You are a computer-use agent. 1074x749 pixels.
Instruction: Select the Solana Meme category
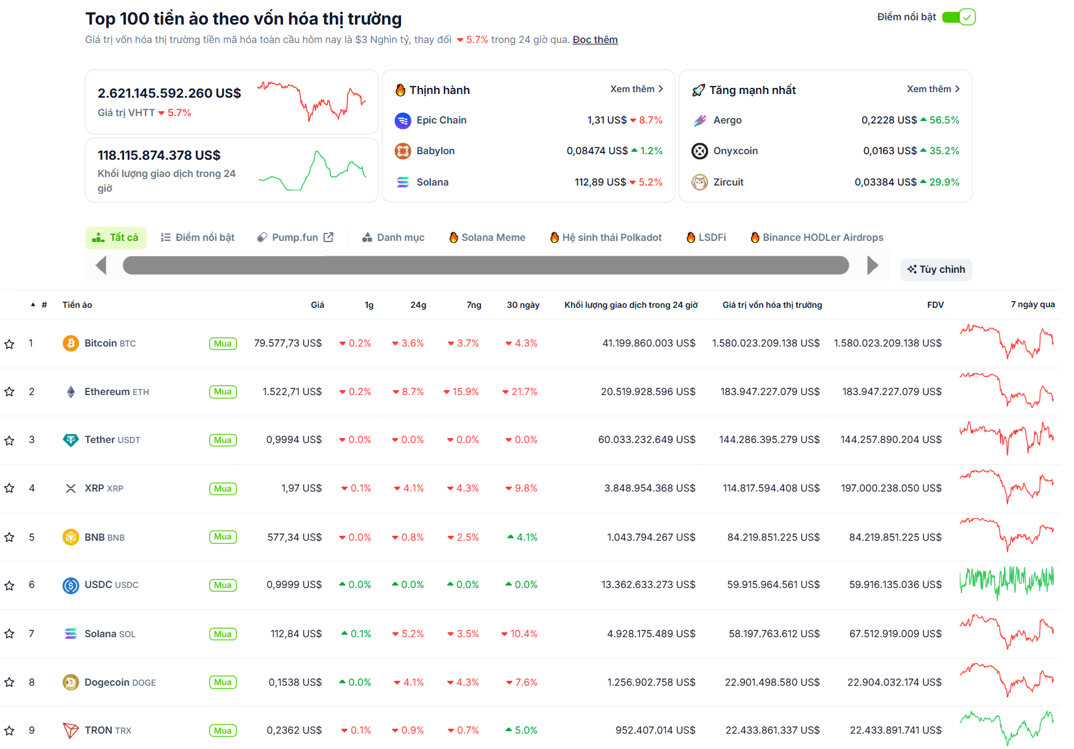click(x=488, y=238)
